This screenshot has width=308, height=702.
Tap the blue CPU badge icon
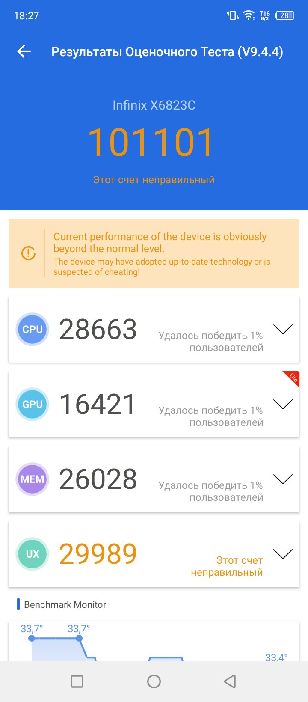click(33, 329)
